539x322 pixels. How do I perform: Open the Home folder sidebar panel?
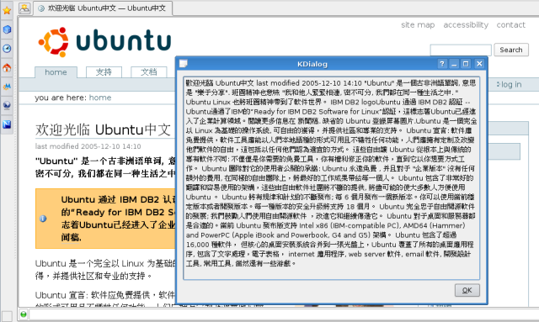(7, 67)
